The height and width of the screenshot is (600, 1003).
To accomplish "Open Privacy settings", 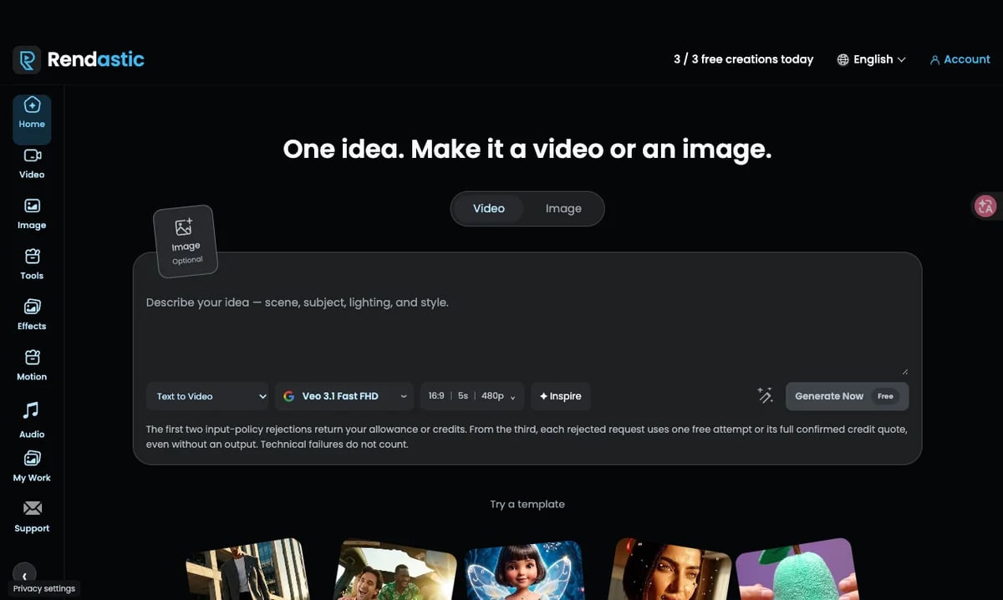I will (44, 588).
